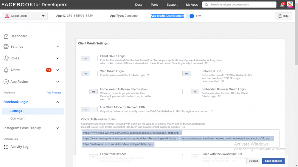The width and height of the screenshot is (298, 167).
Task: Expand the Instagram Basic Display section
Action: (58, 128)
